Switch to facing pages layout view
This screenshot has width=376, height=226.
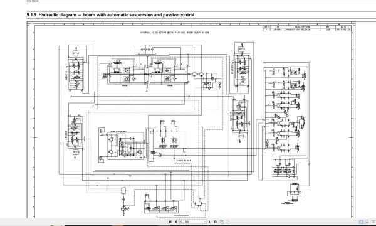pos(373,222)
